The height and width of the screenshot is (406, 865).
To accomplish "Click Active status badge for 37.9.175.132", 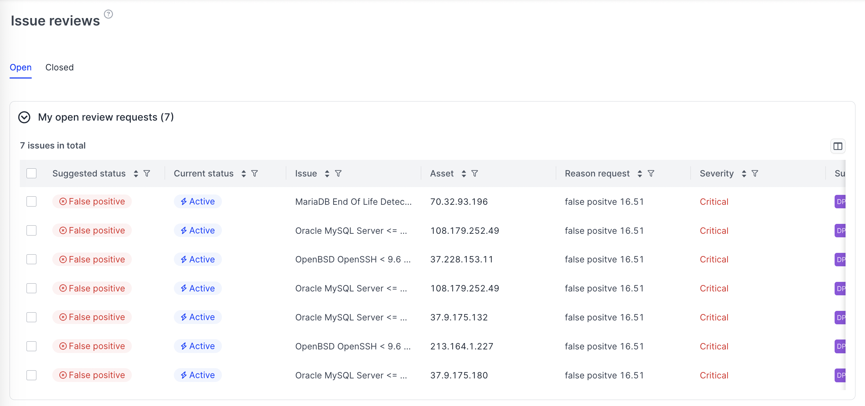I will (198, 317).
